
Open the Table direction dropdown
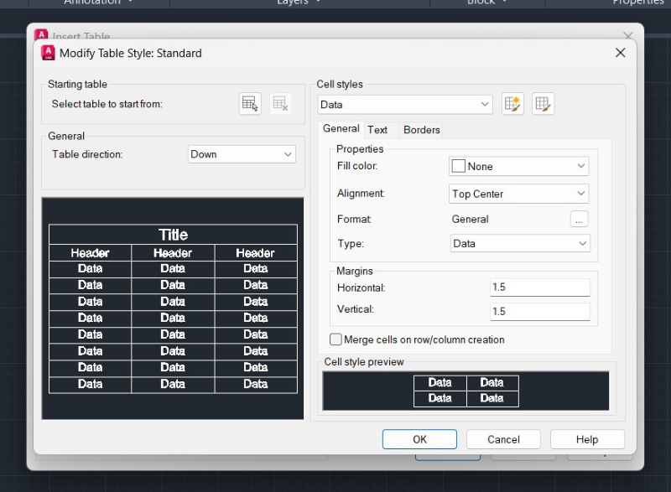242,154
